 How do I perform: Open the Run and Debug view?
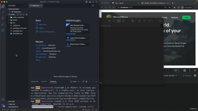(x=3, y=24)
